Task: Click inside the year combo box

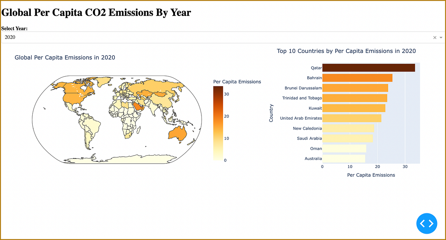Action: point(149,37)
